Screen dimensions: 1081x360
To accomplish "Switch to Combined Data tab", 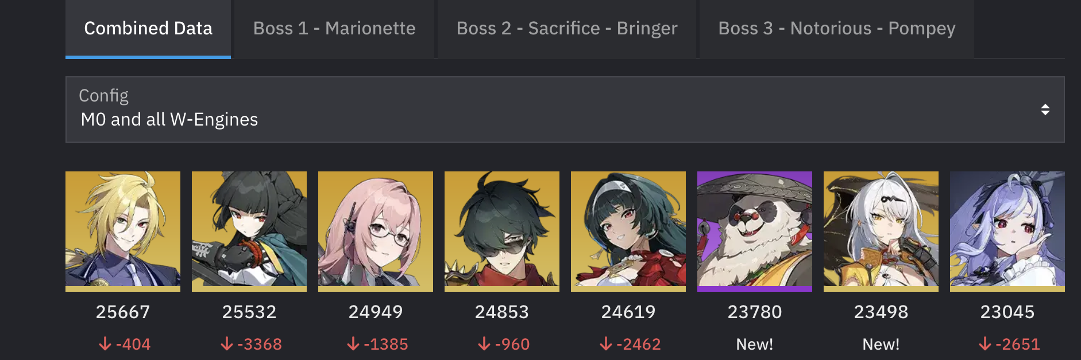I will click(x=148, y=29).
